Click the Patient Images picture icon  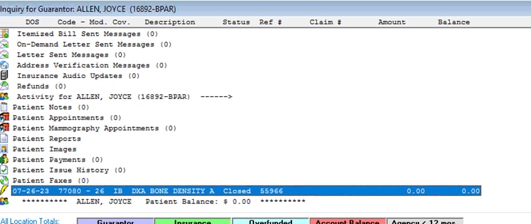click(x=4, y=149)
